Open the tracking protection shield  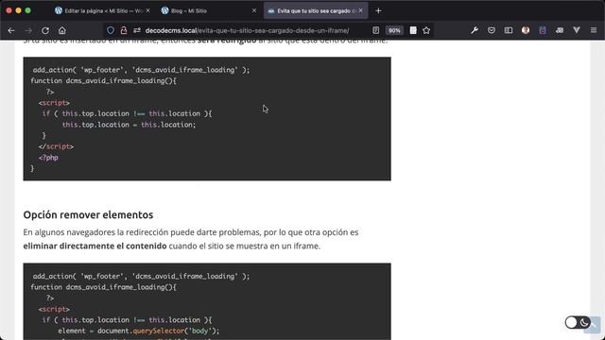click(x=111, y=30)
